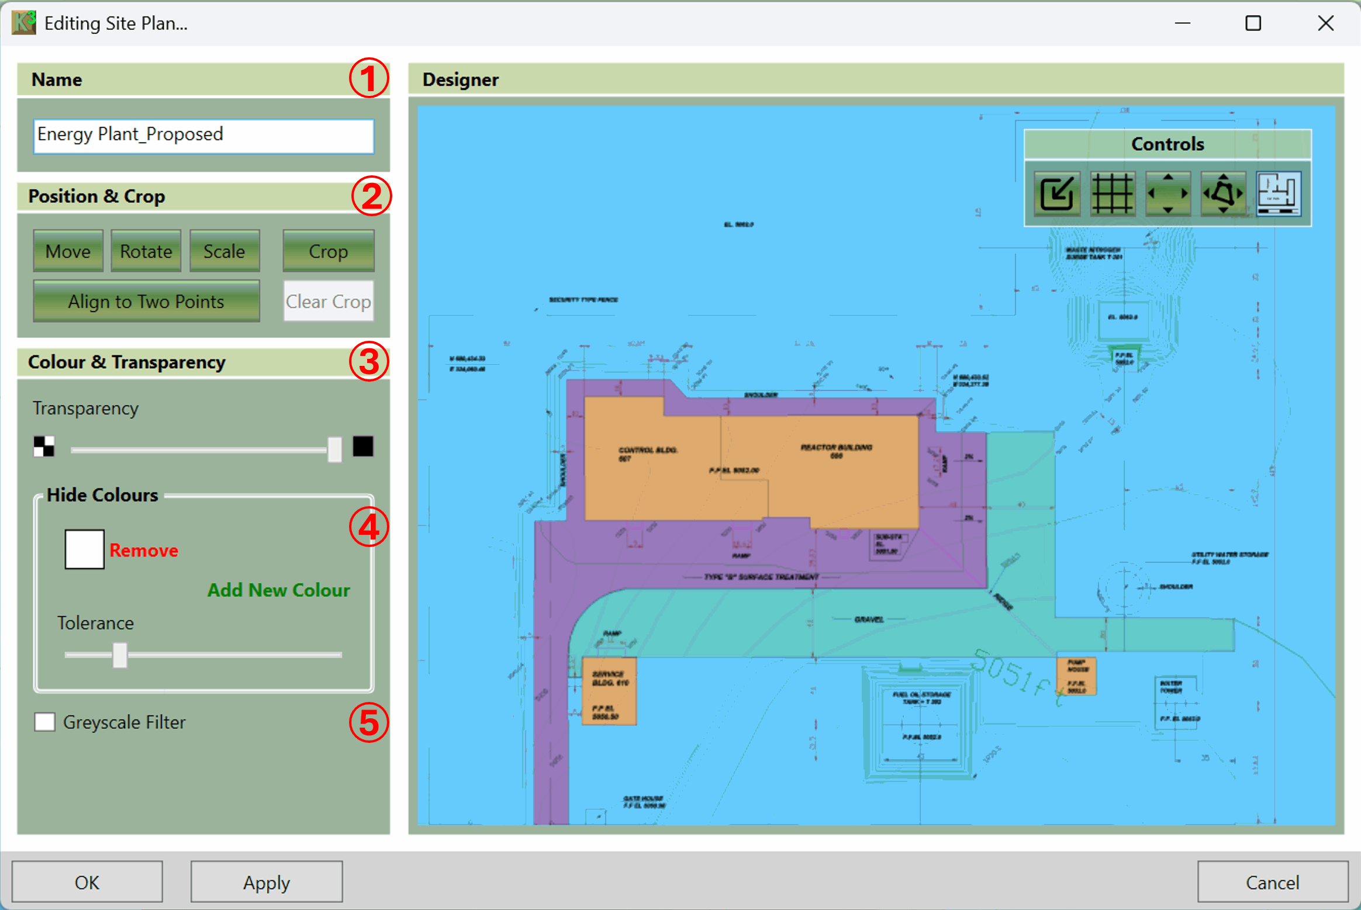Click Align to Two Points button

(x=146, y=302)
